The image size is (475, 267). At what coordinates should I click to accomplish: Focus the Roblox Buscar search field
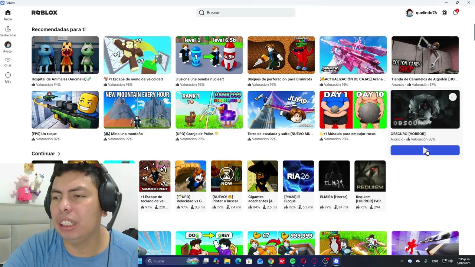click(246, 13)
